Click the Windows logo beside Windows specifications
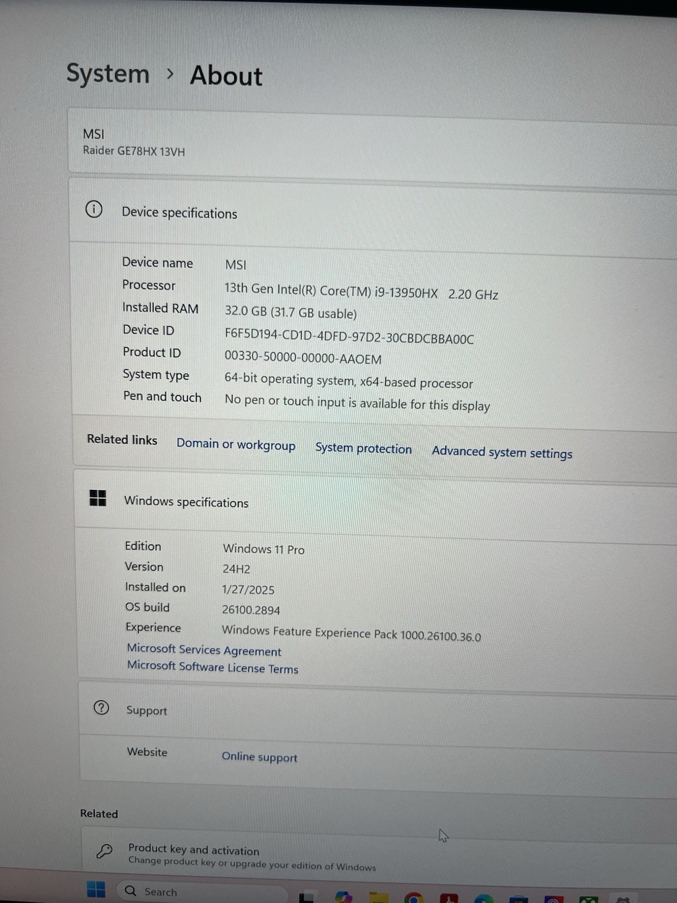 pyautogui.click(x=98, y=498)
